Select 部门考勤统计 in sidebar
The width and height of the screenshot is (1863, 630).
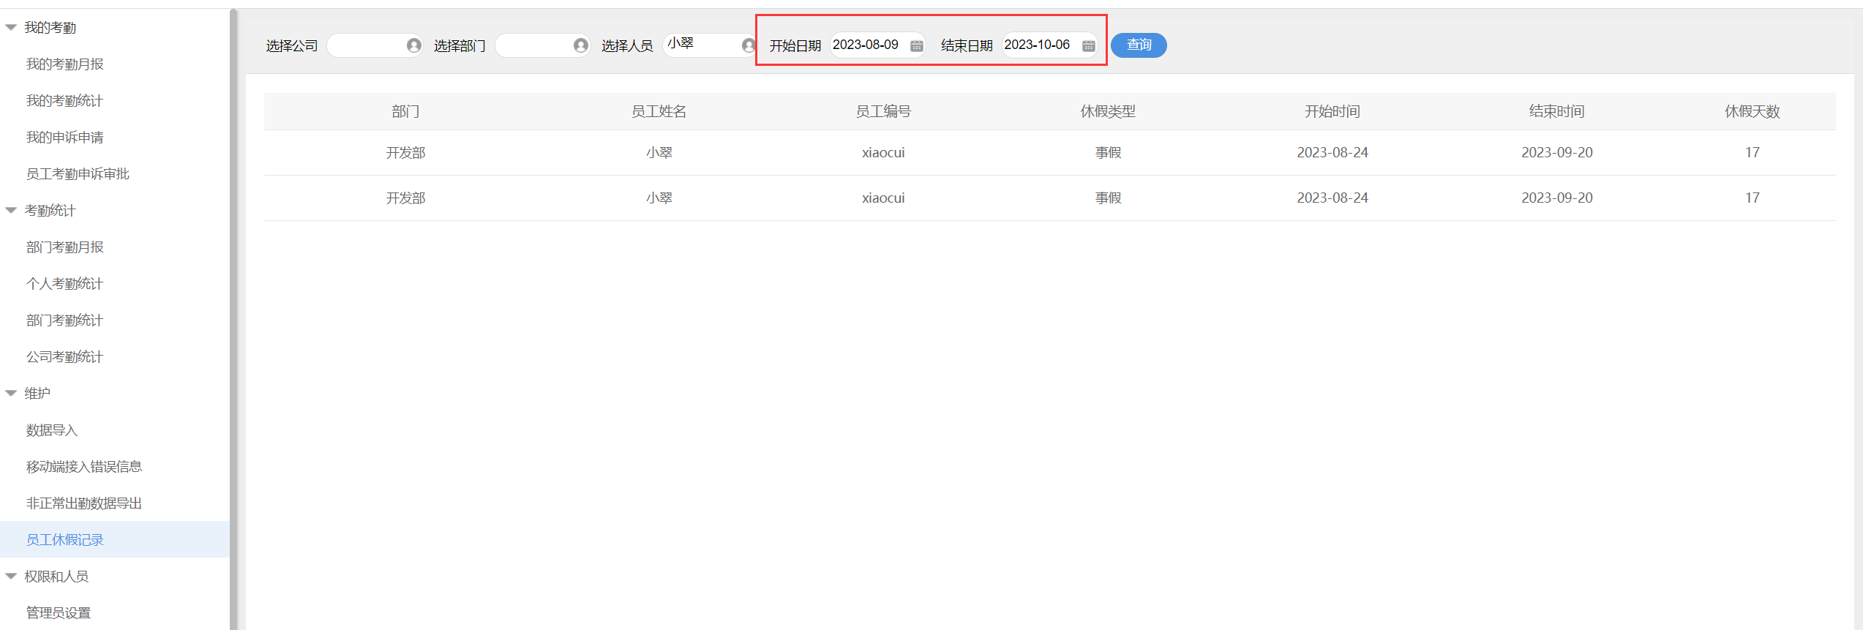65,320
